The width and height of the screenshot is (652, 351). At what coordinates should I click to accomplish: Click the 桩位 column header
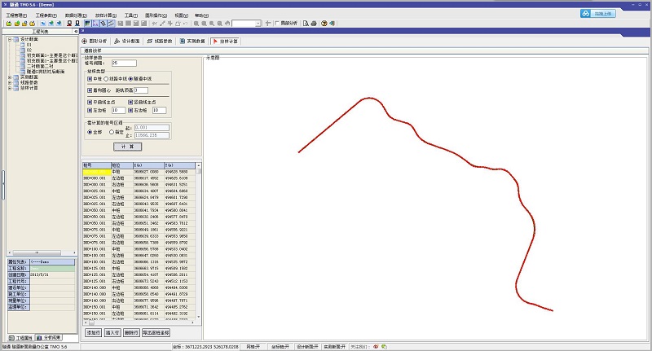(121, 165)
